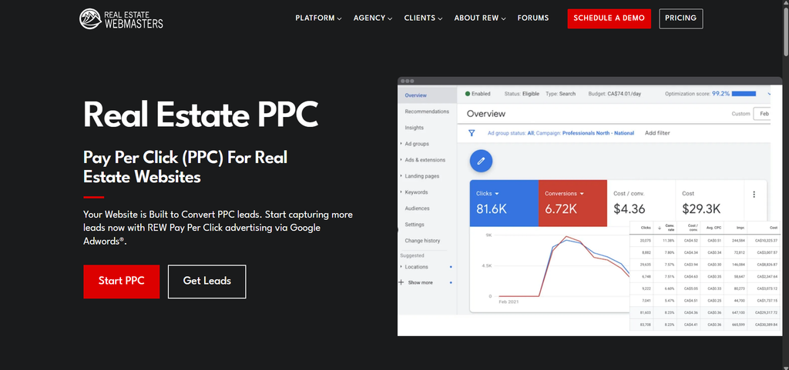The image size is (789, 370).
Task: Click the Avg. CPC column header
Action: [x=714, y=228]
